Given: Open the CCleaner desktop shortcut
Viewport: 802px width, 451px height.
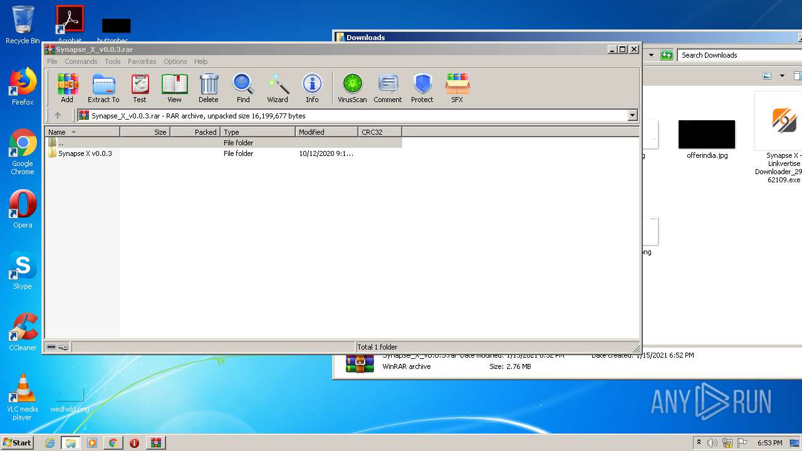Looking at the screenshot, I should pyautogui.click(x=23, y=332).
